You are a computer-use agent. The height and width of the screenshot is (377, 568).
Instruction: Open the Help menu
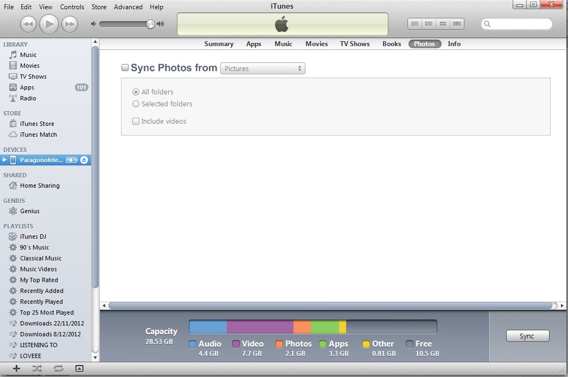coord(156,7)
